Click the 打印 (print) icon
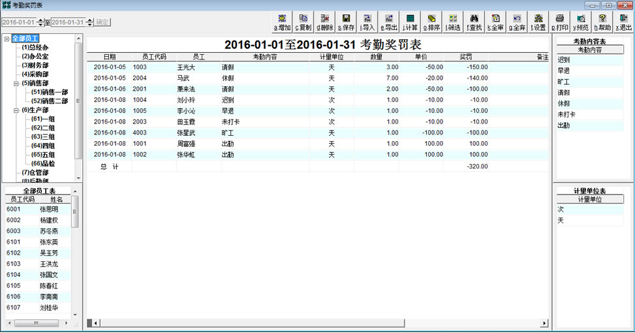Viewport: 635px width, 333px height. coord(560,22)
